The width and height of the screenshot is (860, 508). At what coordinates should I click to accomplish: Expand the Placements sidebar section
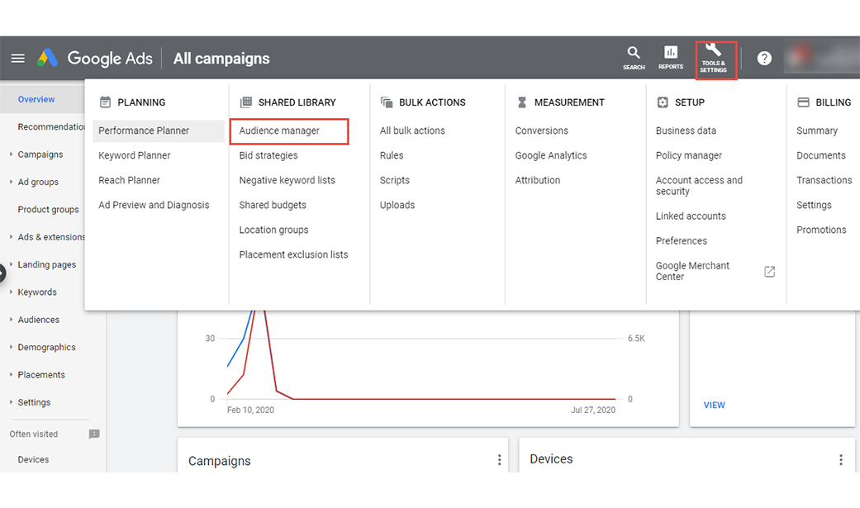click(x=11, y=374)
